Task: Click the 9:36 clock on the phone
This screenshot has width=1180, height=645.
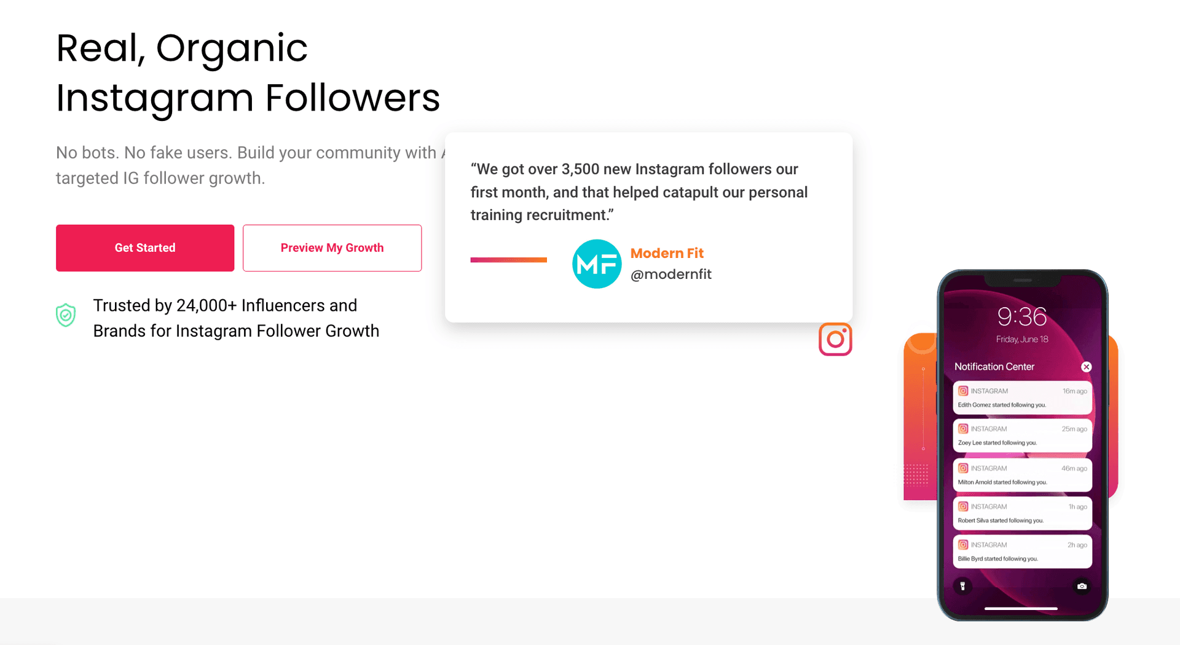Action: (1021, 316)
